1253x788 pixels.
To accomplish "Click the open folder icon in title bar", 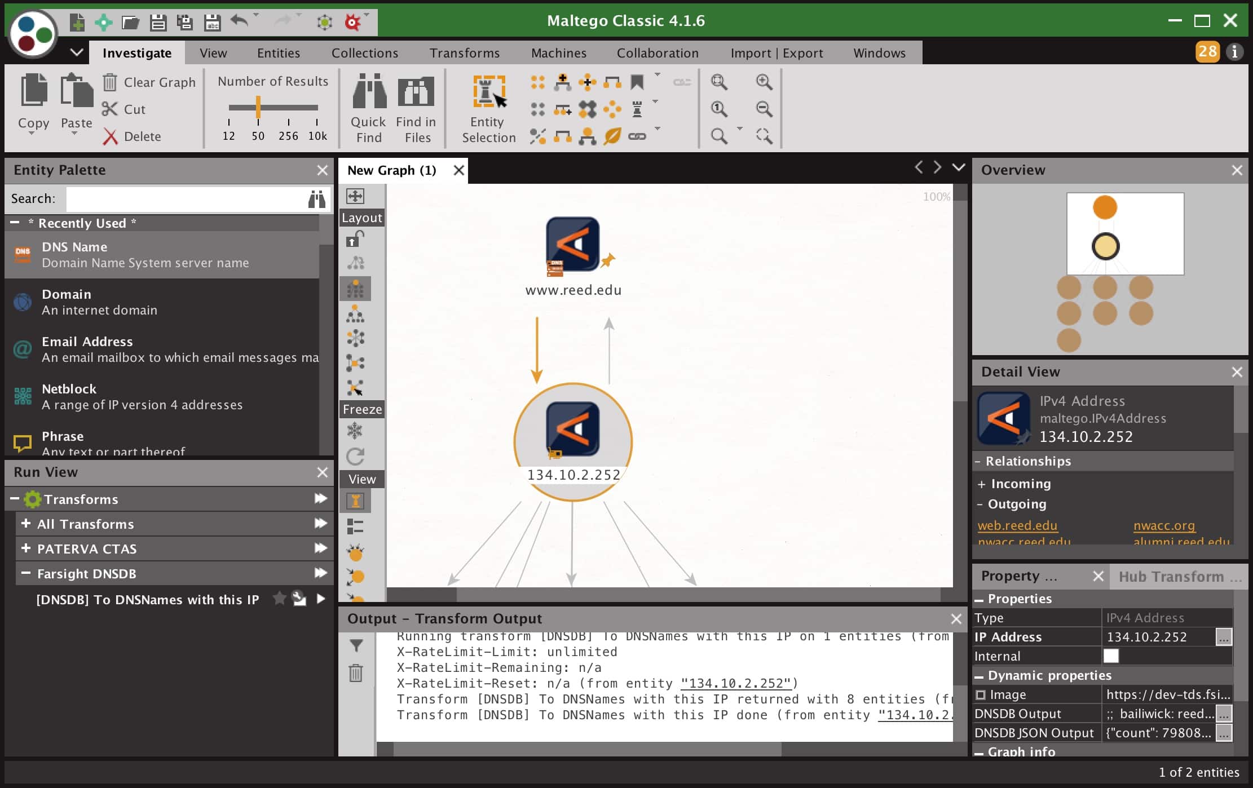I will (x=131, y=23).
